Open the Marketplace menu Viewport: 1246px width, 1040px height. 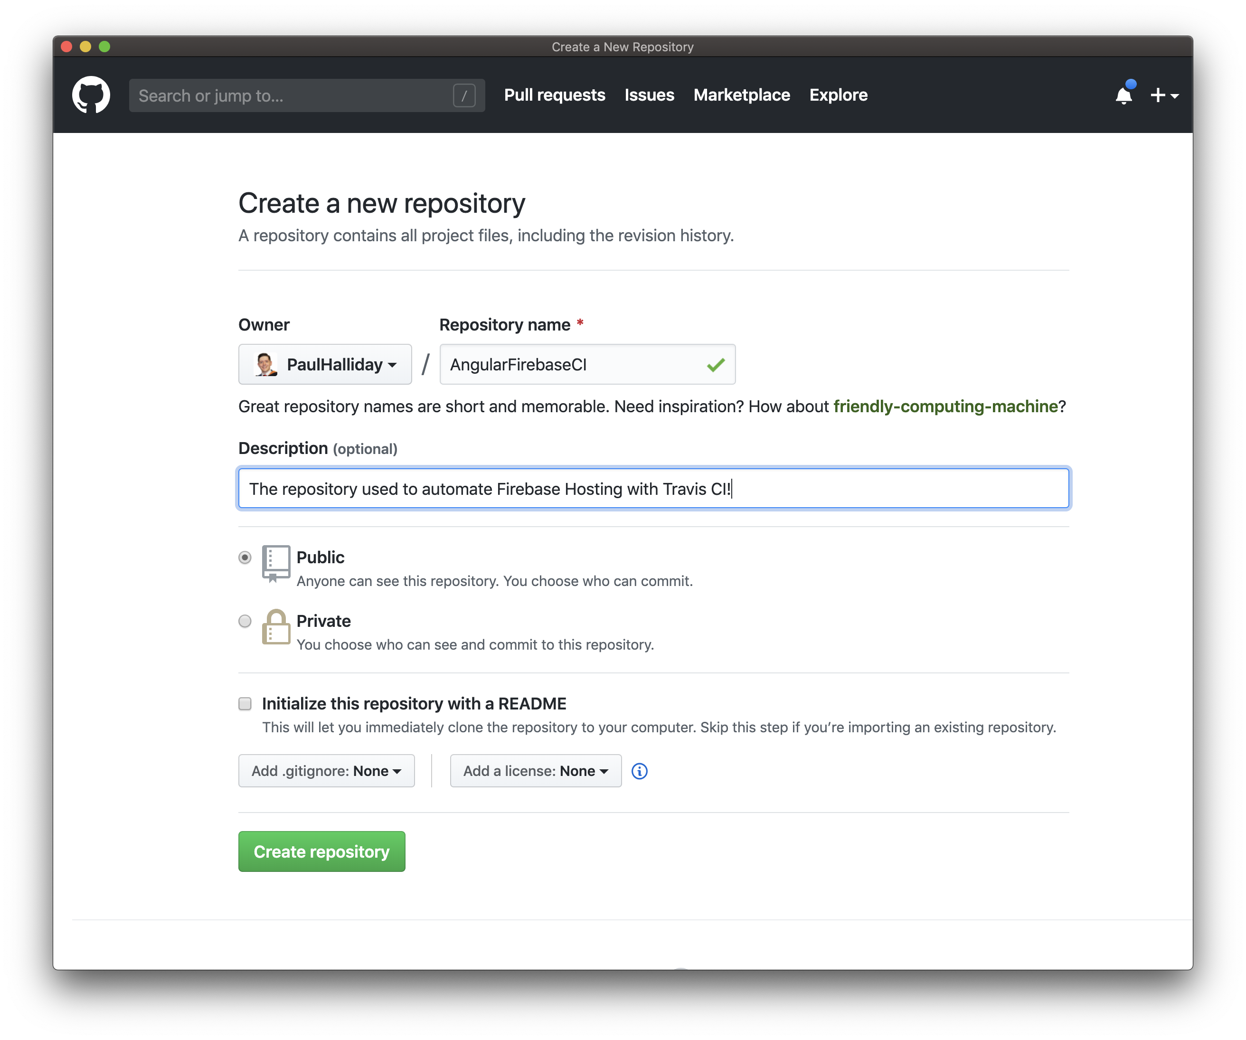pos(741,95)
